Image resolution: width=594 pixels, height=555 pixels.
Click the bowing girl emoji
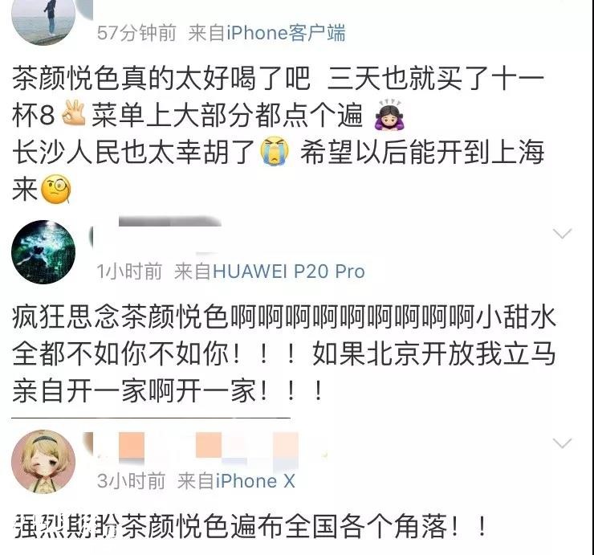click(x=389, y=114)
